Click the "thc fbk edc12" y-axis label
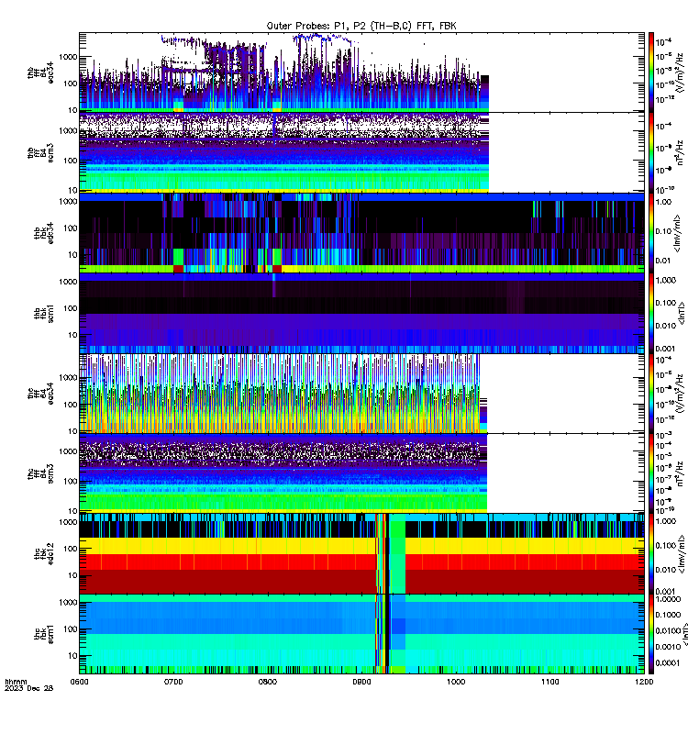 click(44, 554)
